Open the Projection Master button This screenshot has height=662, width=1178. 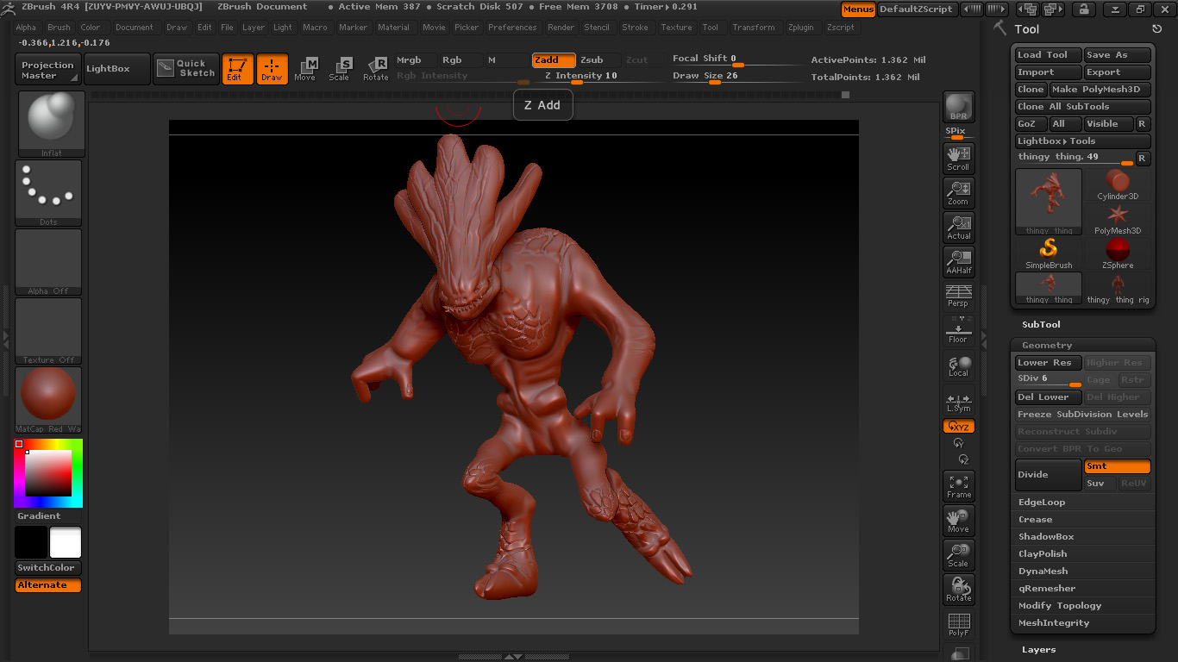(x=48, y=69)
